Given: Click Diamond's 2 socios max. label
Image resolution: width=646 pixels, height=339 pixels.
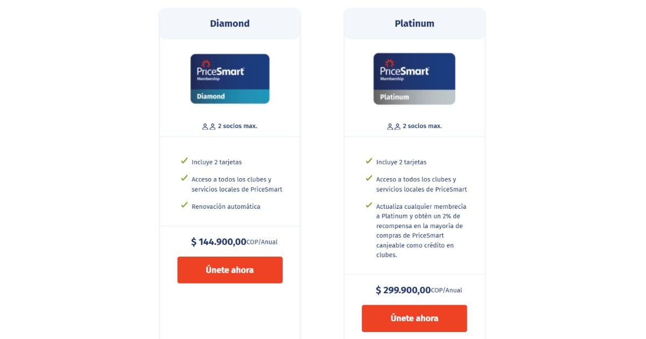Looking at the screenshot, I should click(x=237, y=126).
